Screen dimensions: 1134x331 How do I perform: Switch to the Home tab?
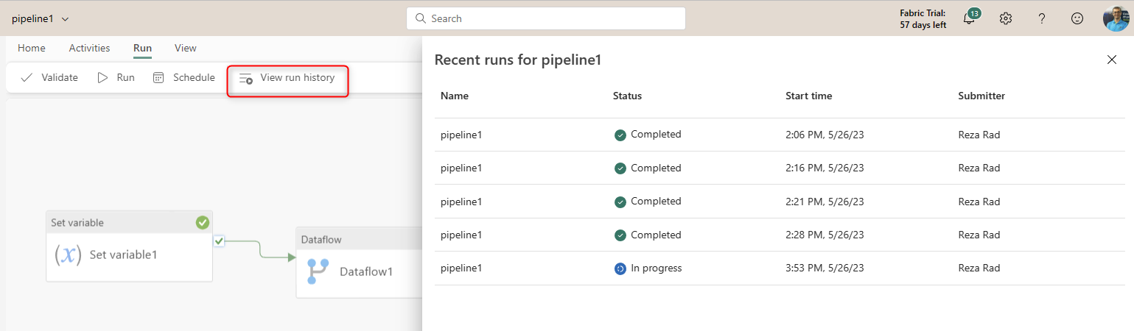pos(32,48)
